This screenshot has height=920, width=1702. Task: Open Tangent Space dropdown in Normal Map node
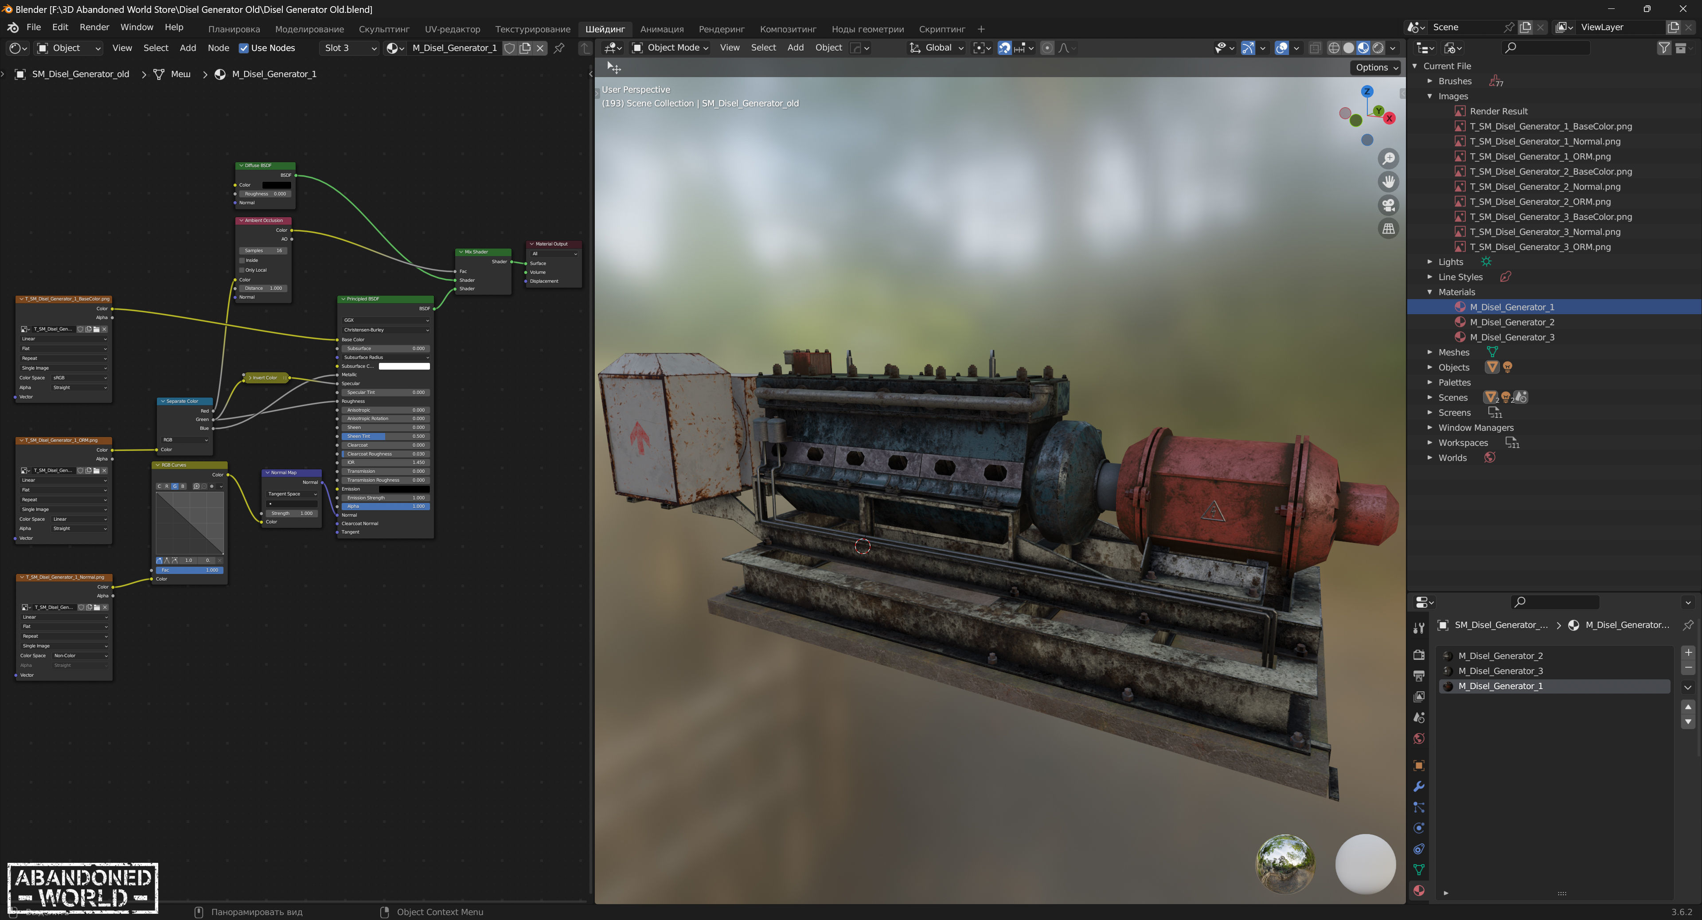point(292,494)
